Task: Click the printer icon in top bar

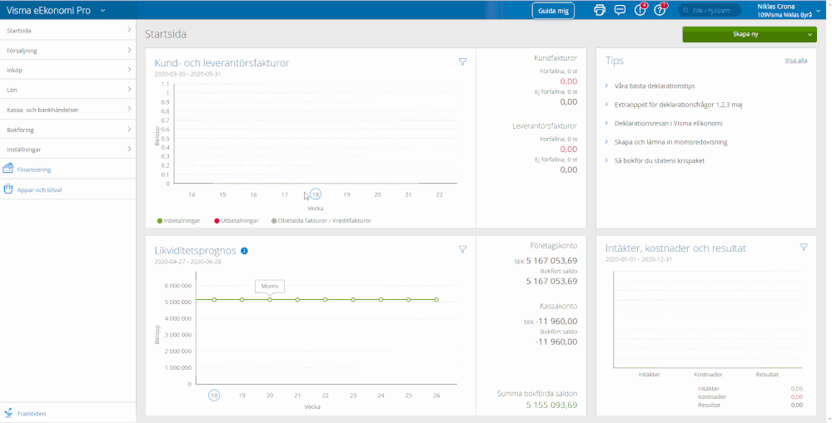Action: (x=599, y=10)
